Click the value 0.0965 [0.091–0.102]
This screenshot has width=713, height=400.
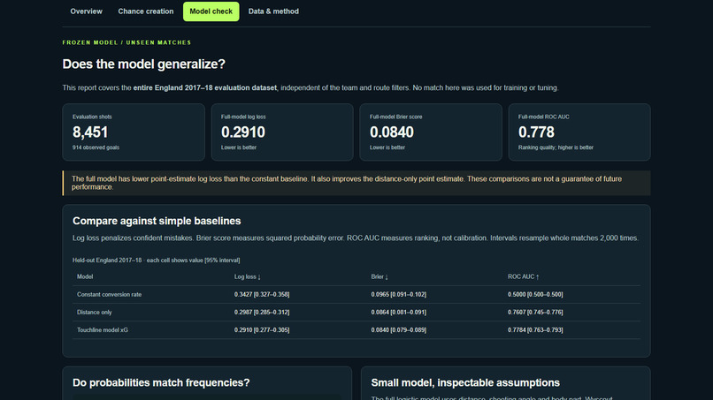click(398, 294)
